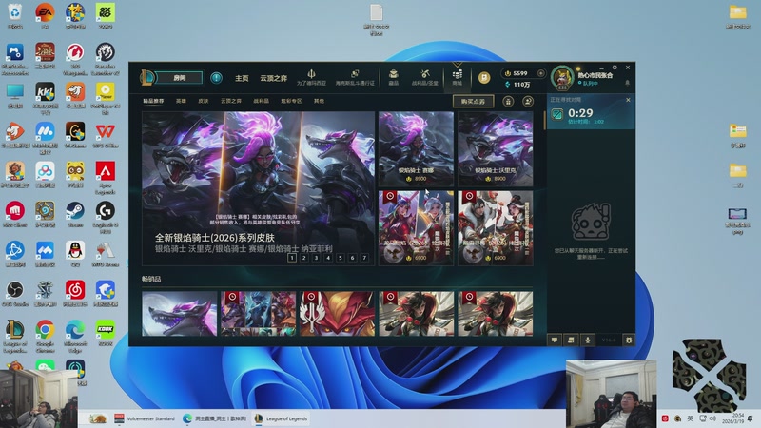Click the 110万 blue essence amount
761x428 pixels.
[x=521, y=85]
